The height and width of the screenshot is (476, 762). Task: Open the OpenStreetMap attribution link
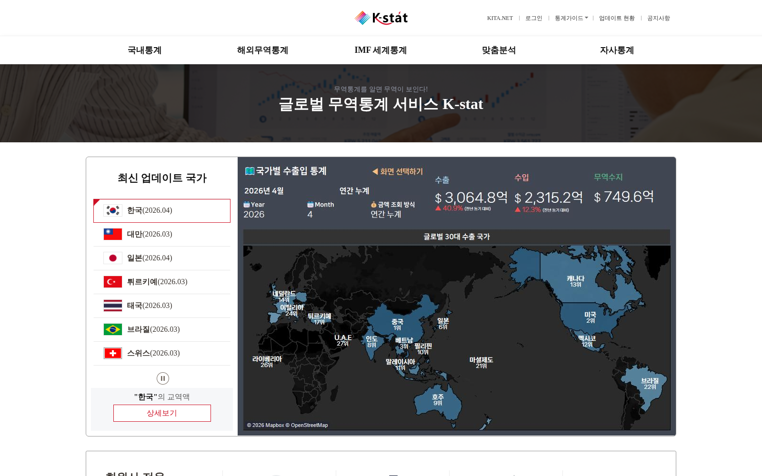(x=307, y=425)
